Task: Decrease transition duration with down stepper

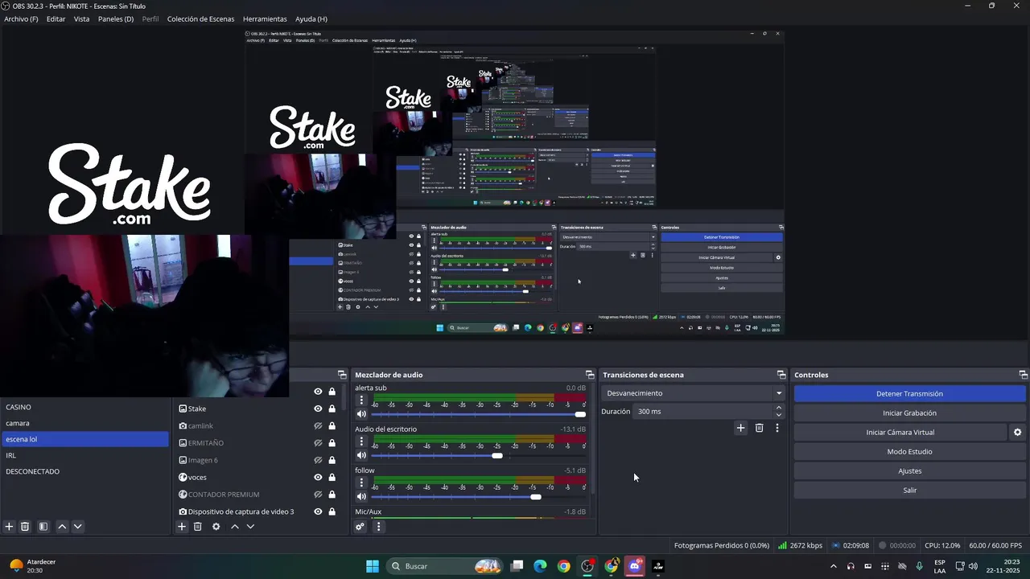Action: click(778, 415)
